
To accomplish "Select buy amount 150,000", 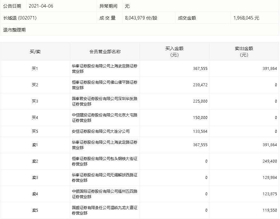I will point(200,118).
